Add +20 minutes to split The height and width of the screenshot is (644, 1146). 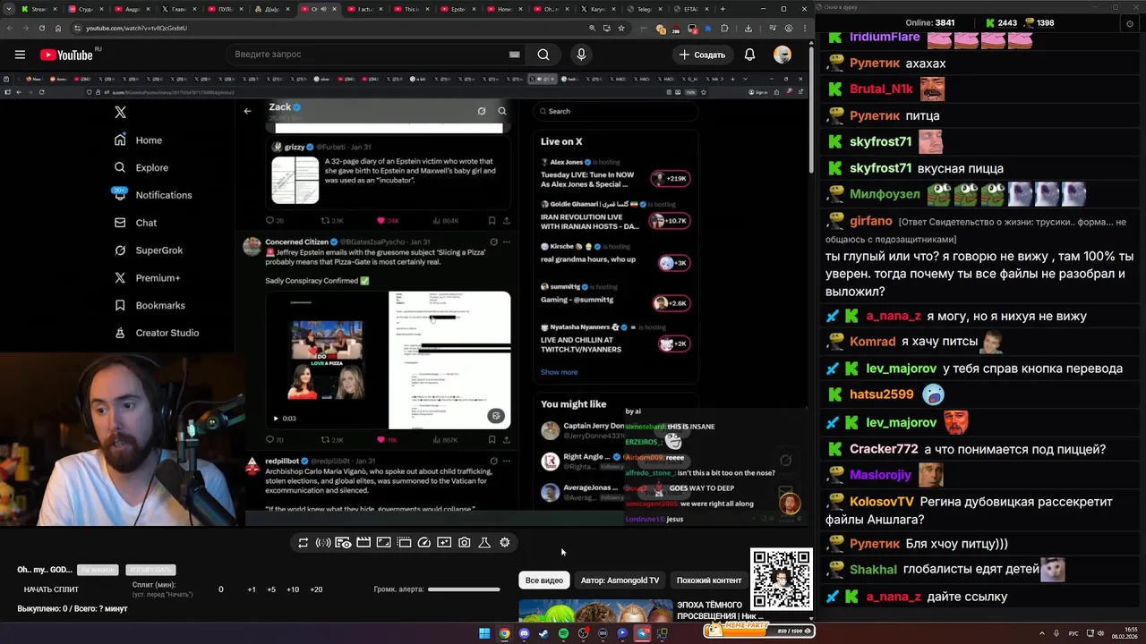tap(316, 589)
